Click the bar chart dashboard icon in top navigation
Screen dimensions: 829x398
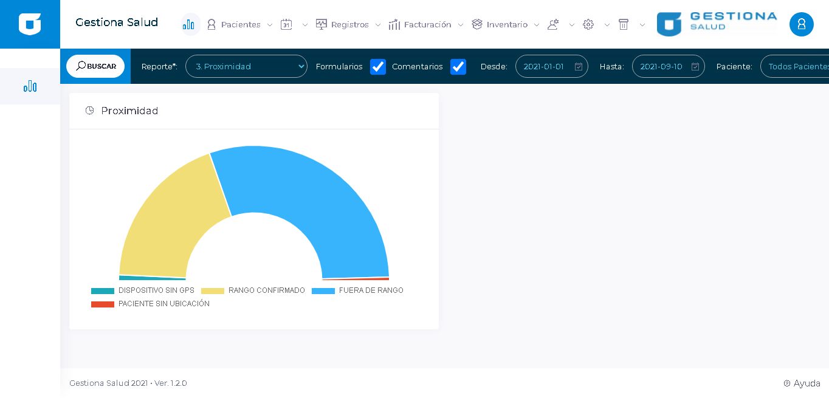coord(190,24)
